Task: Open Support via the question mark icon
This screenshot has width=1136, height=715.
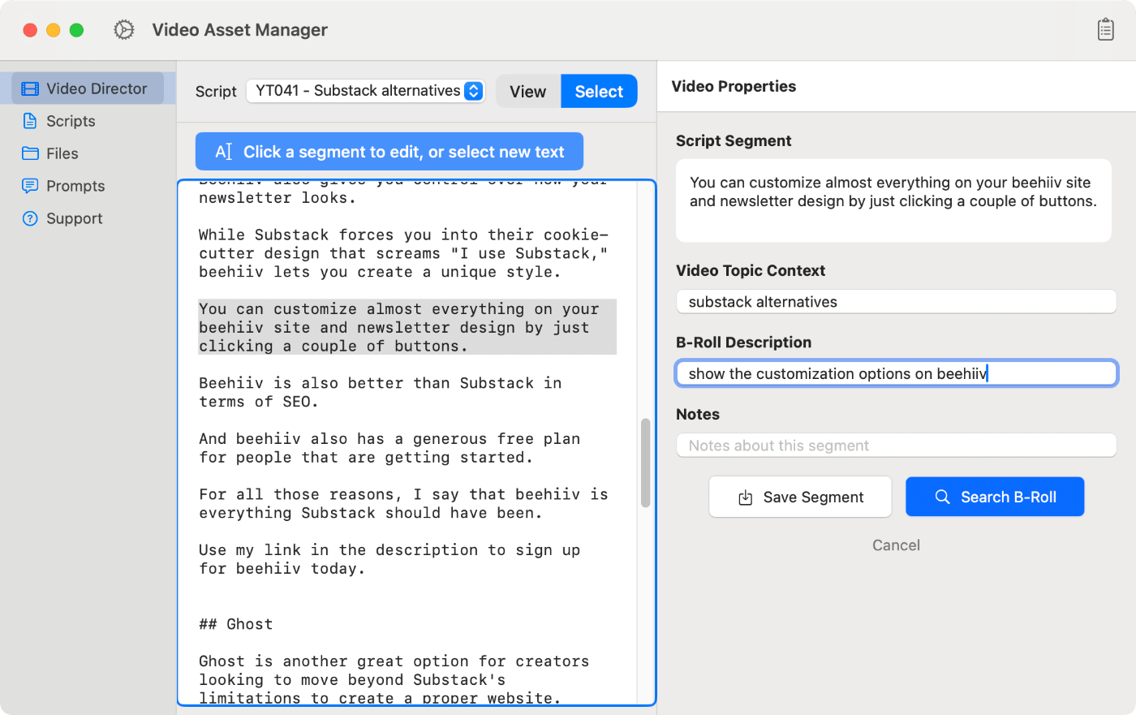Action: pos(31,218)
